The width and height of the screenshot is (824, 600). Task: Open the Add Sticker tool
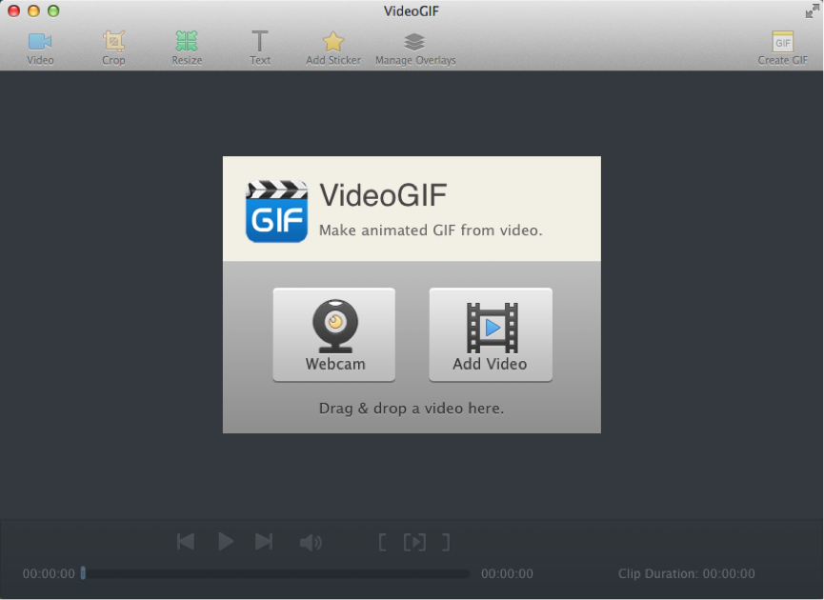pyautogui.click(x=332, y=48)
